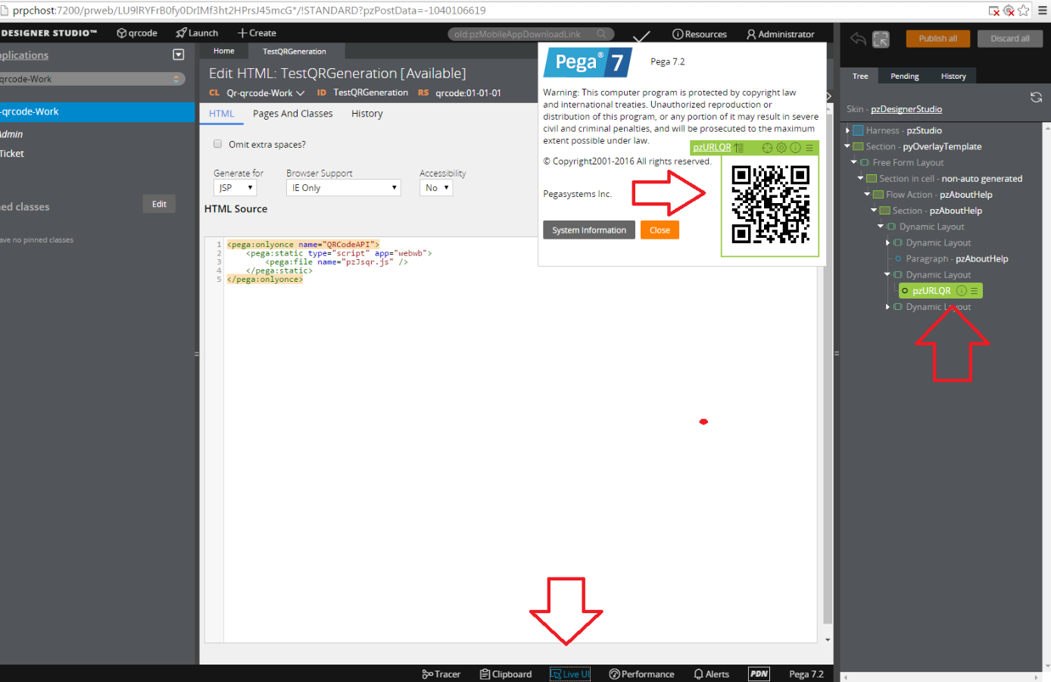Switch to the Pending tab in Live UI
The width and height of the screenshot is (1051, 682).
pos(905,76)
